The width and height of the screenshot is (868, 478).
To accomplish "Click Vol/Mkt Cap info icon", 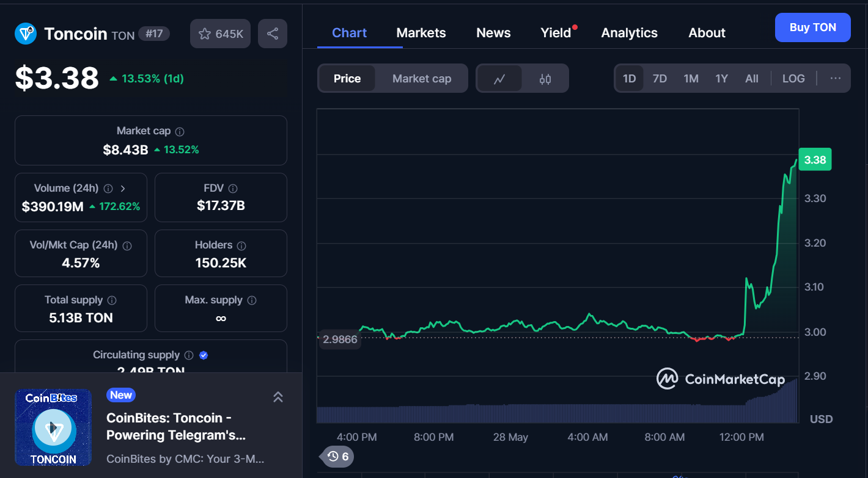I will tap(127, 245).
